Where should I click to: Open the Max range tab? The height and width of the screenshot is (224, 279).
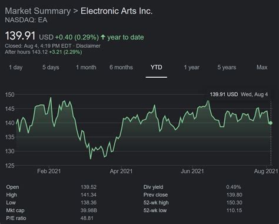pos(262,67)
